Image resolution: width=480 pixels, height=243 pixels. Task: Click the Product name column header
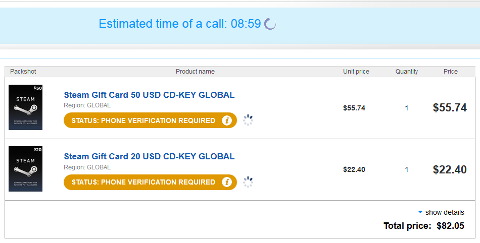point(195,72)
